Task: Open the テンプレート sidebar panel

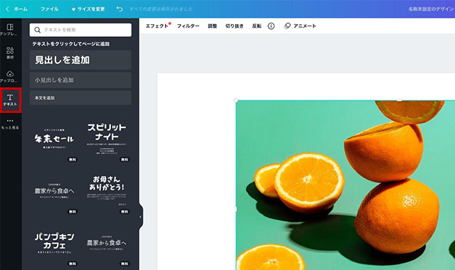Action: click(9, 30)
